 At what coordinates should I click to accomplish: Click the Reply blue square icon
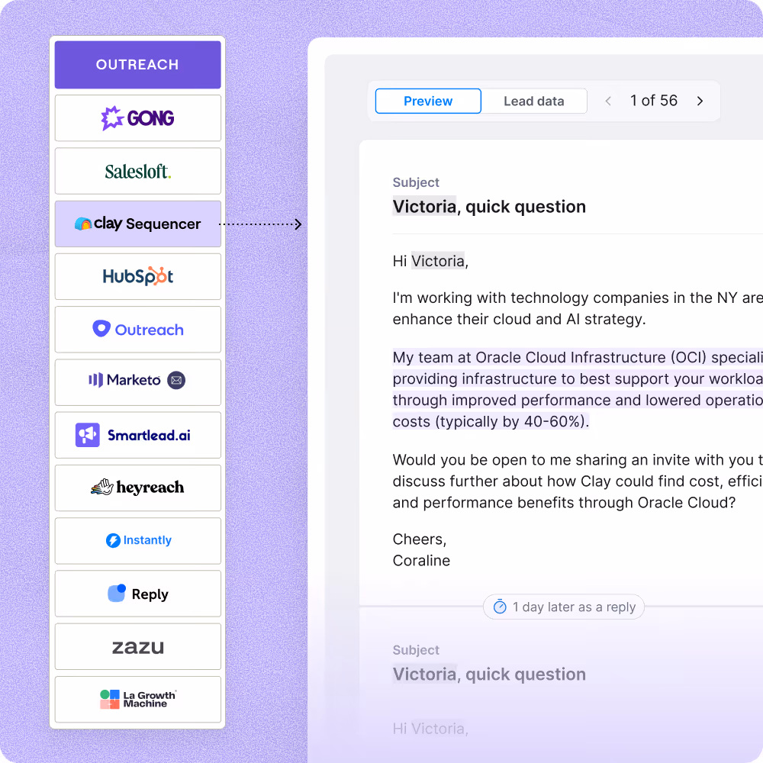tap(117, 593)
